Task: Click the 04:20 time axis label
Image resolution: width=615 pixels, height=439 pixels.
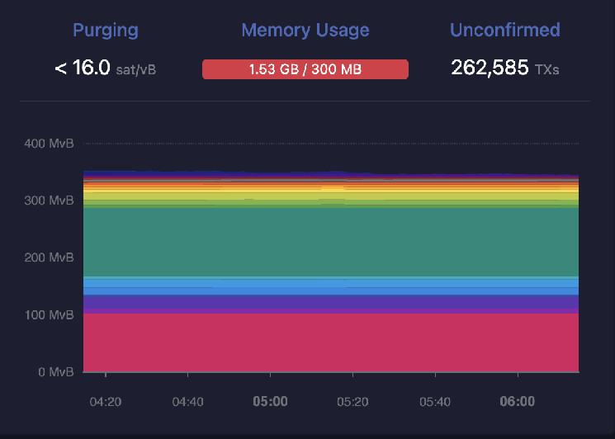Action: coord(106,402)
